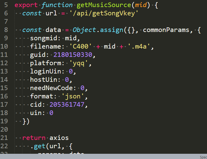Click the 'hostUin' property key
This screenshot has width=207, height=159.
point(44,80)
